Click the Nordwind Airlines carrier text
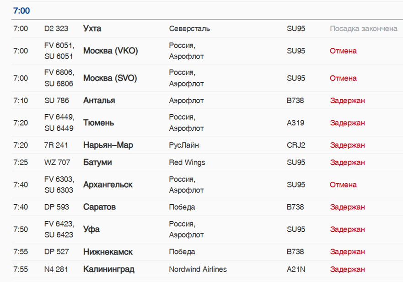The height and width of the screenshot is (282, 403). coord(198,269)
